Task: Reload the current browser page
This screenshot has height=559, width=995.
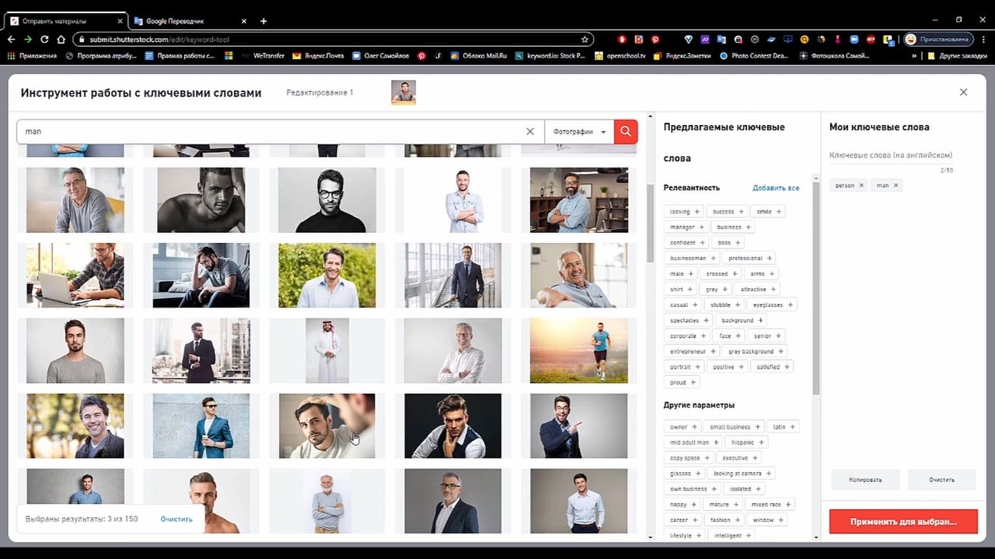Action: [44, 39]
